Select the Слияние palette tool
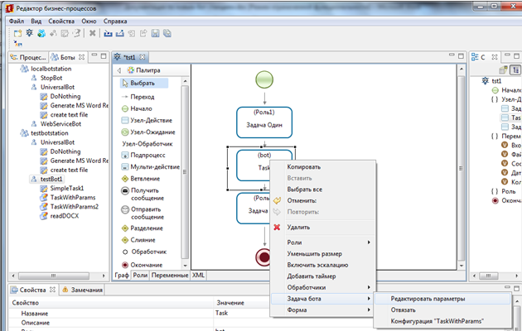The height and width of the screenshot is (331, 522). [138, 240]
